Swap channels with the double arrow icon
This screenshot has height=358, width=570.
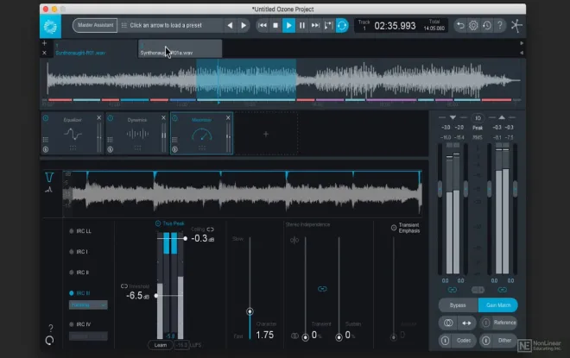coord(466,323)
